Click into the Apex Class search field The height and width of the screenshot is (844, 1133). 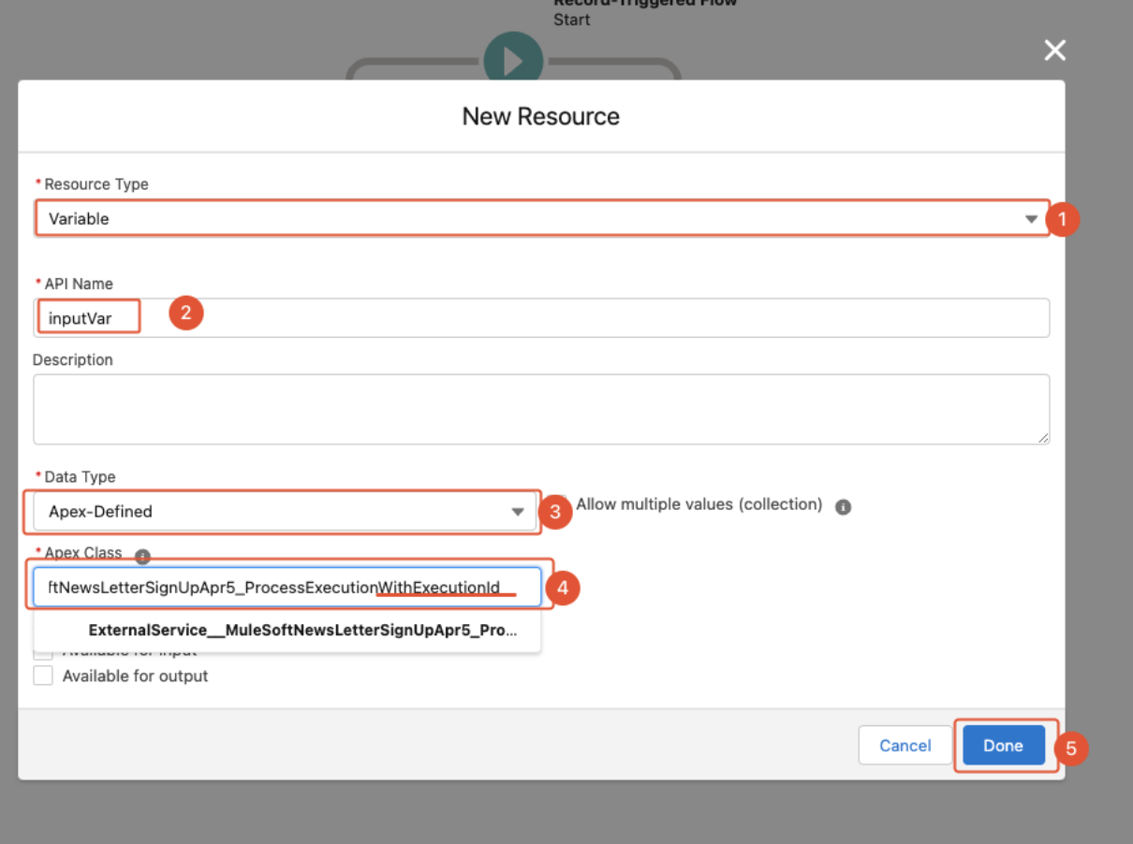coord(287,588)
